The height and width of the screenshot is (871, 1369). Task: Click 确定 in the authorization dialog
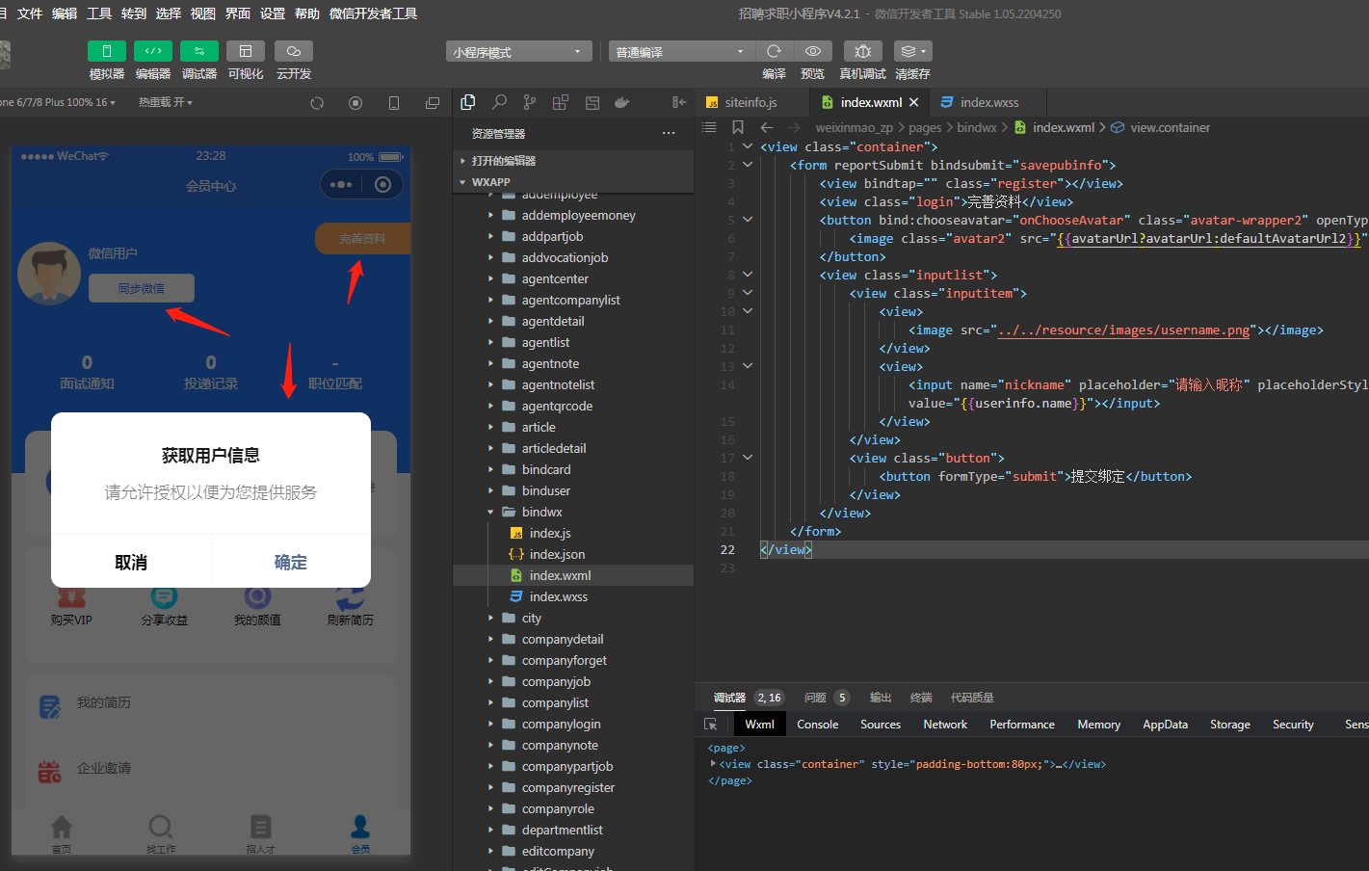[291, 562]
